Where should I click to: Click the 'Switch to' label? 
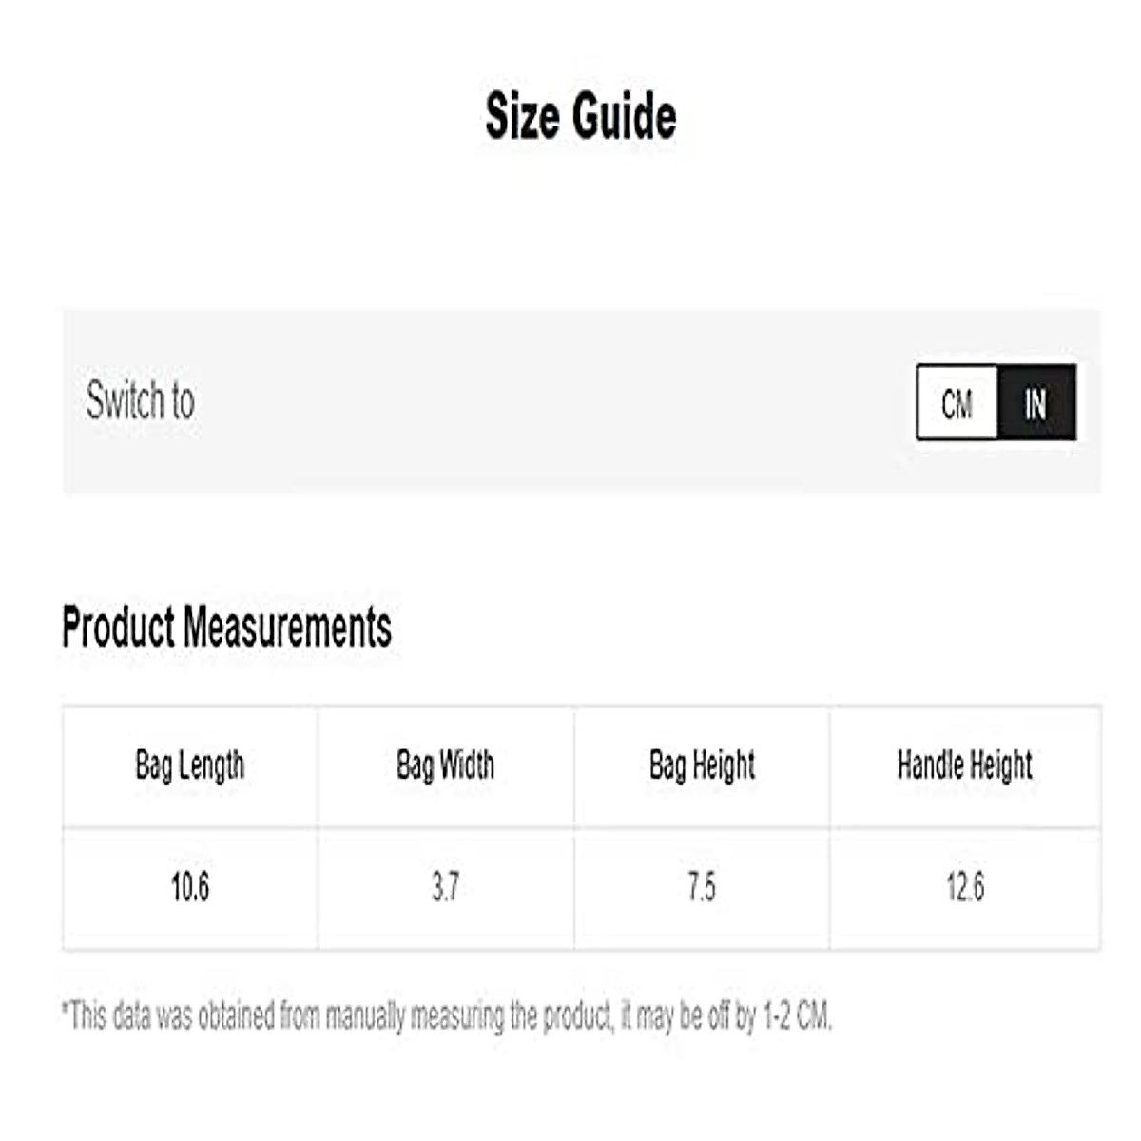141,400
